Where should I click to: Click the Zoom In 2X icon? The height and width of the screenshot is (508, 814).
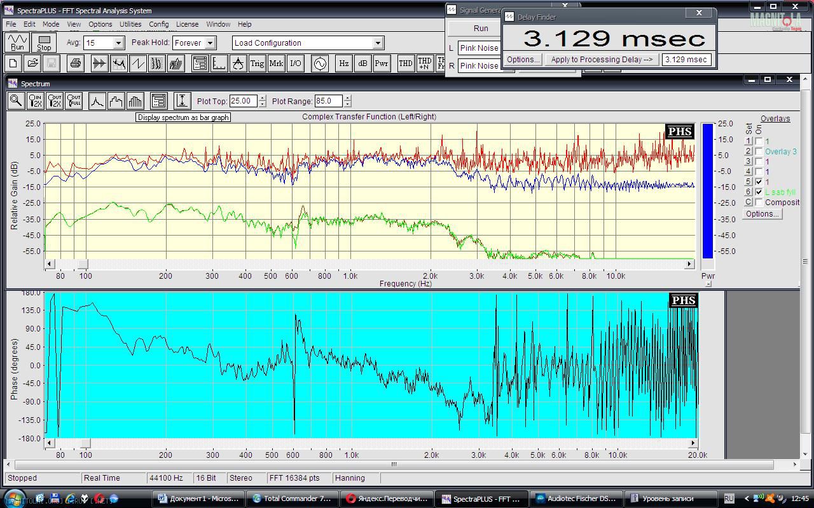35,100
